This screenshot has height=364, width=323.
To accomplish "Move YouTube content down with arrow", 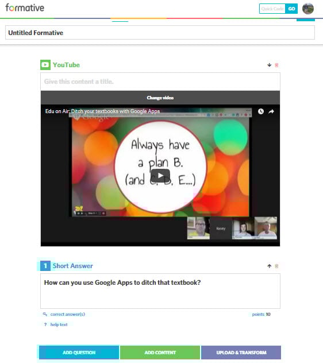I will click(270, 65).
